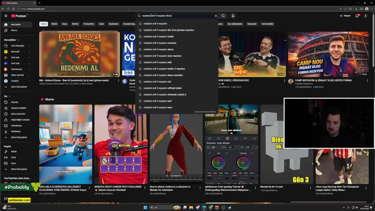Select the Müzik filter chip
Viewport: 375px width, 211px height.
tap(54, 24)
